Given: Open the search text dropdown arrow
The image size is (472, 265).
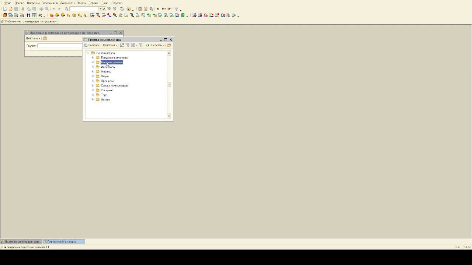Looking at the screenshot, I should click(100, 9).
